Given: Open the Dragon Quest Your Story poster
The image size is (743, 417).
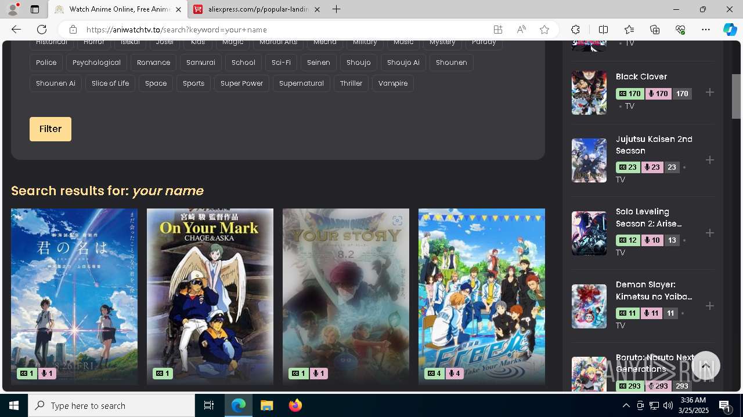Looking at the screenshot, I should coord(346,297).
